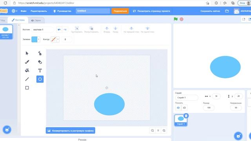The image size is (251, 141).
Task: Click Convert to Bitmap button
Action: (x=71, y=130)
